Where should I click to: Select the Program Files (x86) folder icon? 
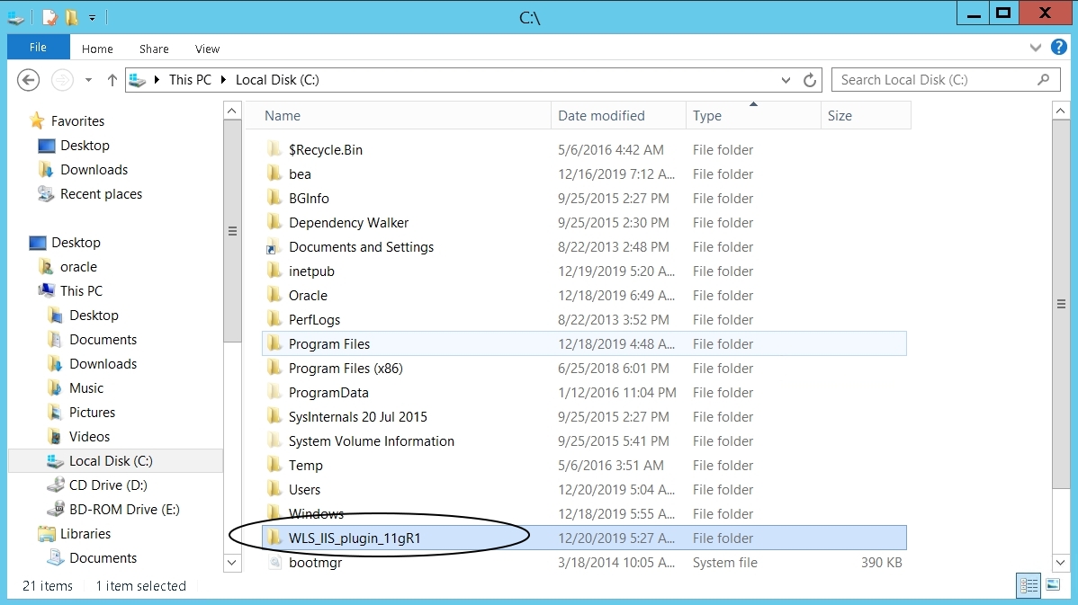pos(274,368)
